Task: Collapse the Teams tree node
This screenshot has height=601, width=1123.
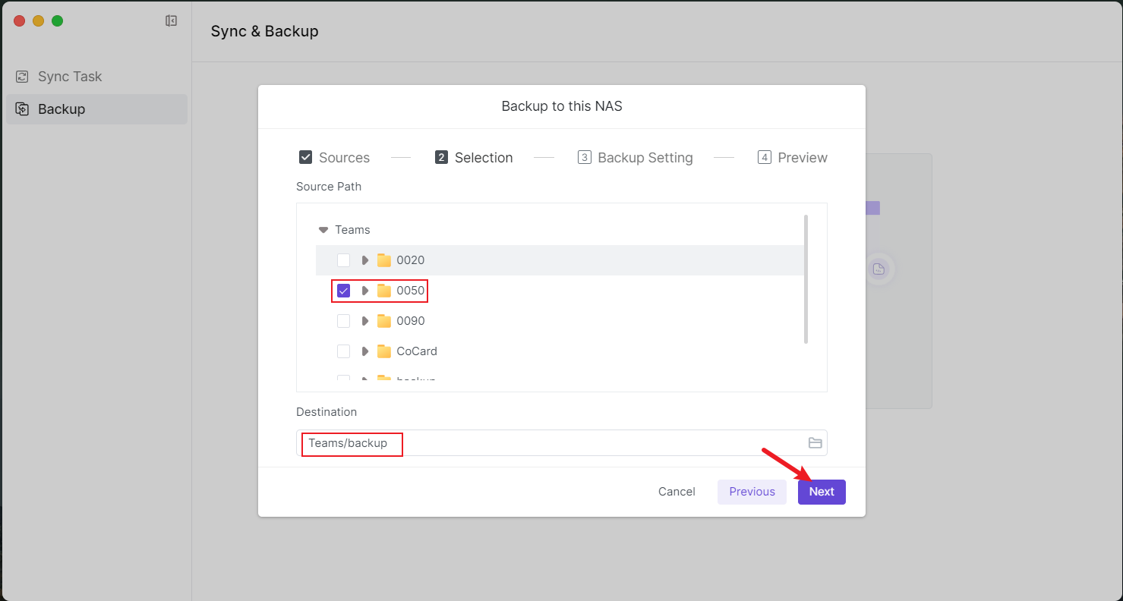Action: coord(323,230)
